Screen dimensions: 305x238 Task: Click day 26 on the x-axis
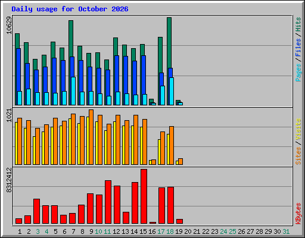coord(241,231)
